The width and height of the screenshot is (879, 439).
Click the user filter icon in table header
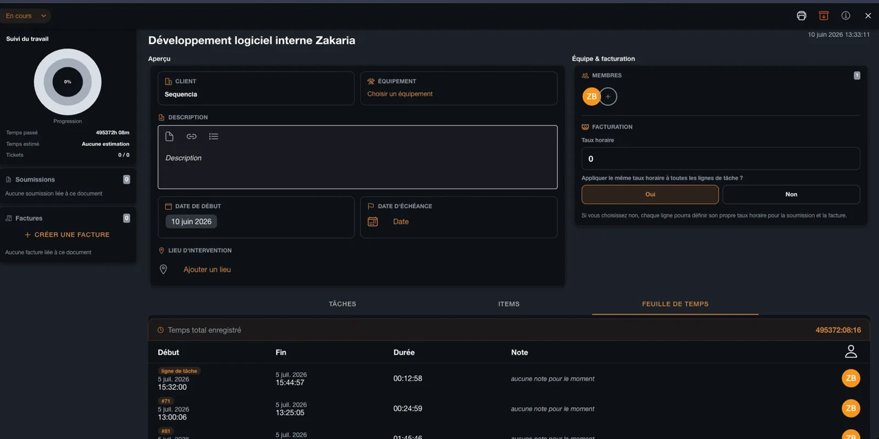click(x=851, y=351)
